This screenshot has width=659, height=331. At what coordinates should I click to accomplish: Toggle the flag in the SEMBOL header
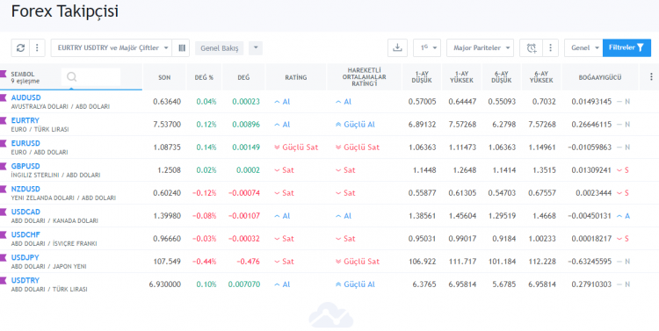4,74
